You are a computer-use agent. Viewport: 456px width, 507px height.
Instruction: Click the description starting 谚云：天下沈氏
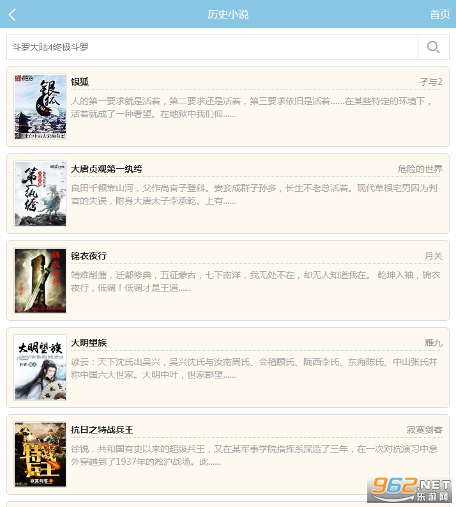pyautogui.click(x=254, y=369)
